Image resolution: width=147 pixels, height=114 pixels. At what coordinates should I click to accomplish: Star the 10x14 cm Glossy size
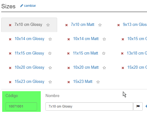[x=50, y=39]
